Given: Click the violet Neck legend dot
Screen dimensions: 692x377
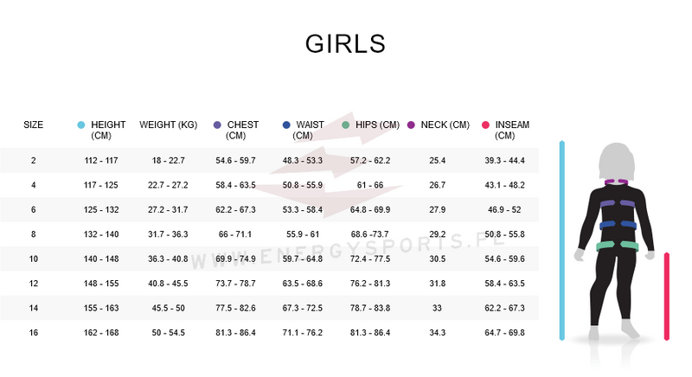Looking at the screenshot, I should tap(411, 125).
